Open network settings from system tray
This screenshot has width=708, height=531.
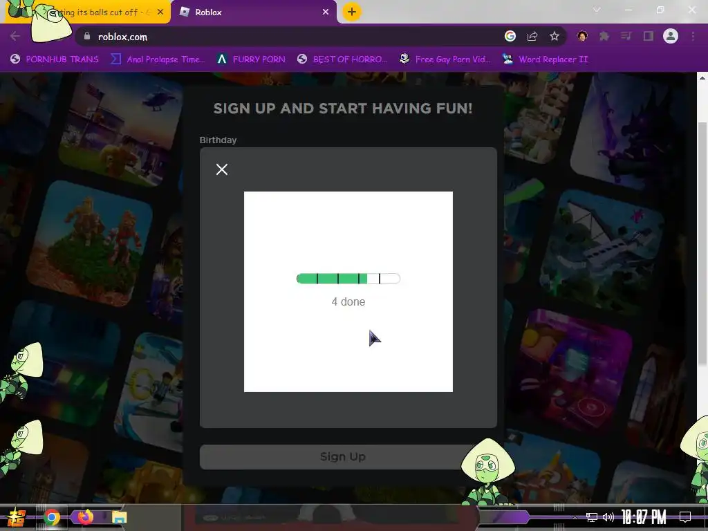click(592, 517)
